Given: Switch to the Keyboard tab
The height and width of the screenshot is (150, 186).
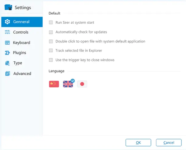Looking at the screenshot, I should pos(22,43).
